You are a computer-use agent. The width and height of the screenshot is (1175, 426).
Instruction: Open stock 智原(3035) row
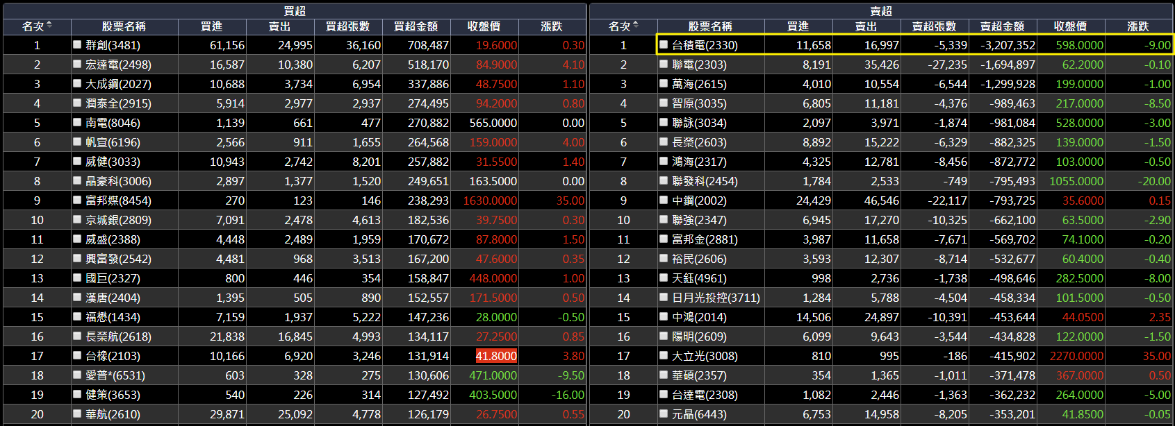tap(881, 103)
